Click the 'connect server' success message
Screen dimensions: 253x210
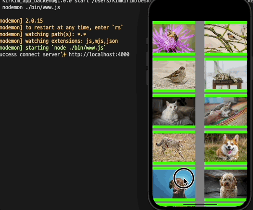tap(64, 54)
